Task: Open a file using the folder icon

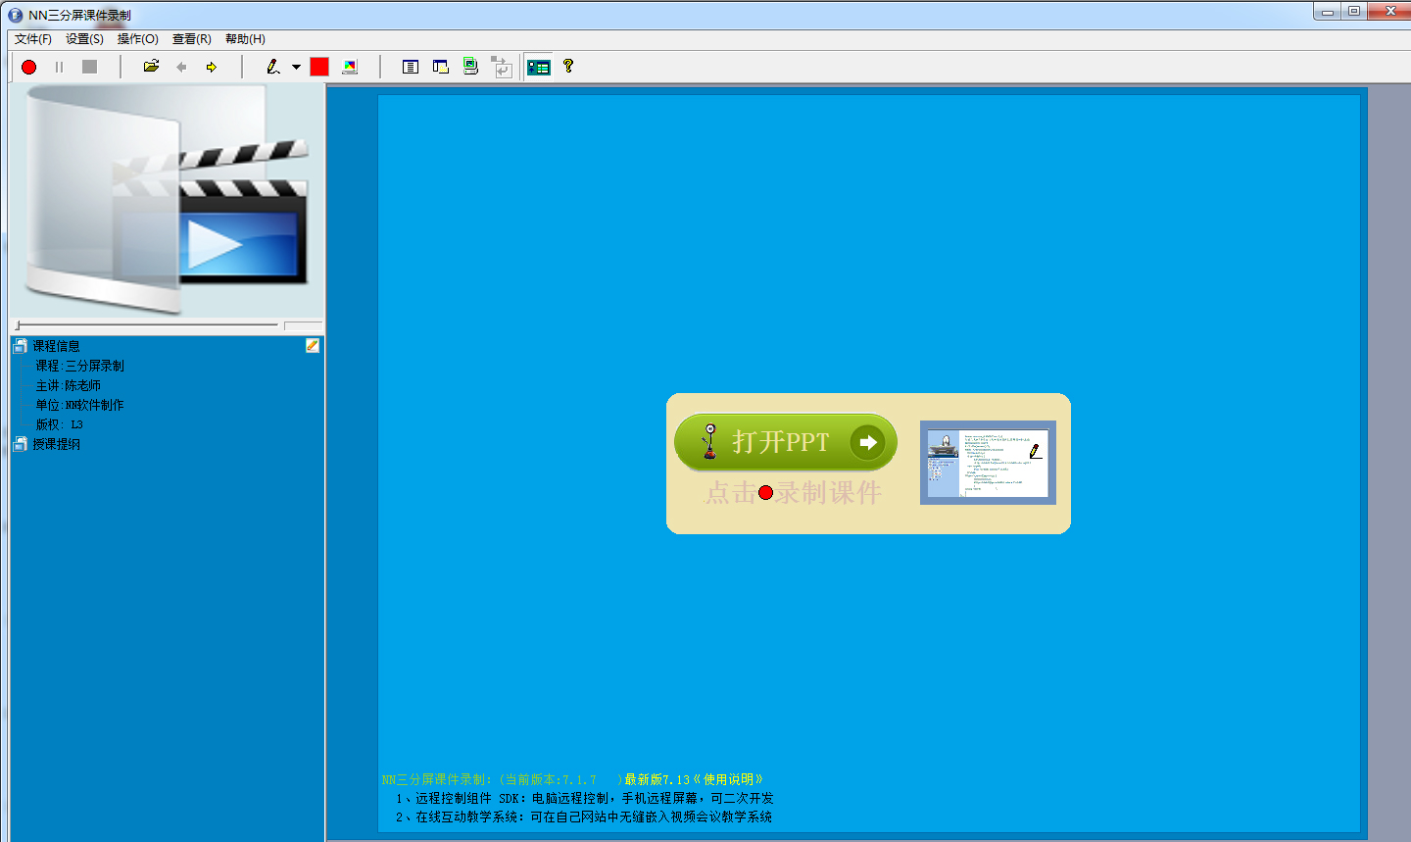Action: pyautogui.click(x=151, y=67)
